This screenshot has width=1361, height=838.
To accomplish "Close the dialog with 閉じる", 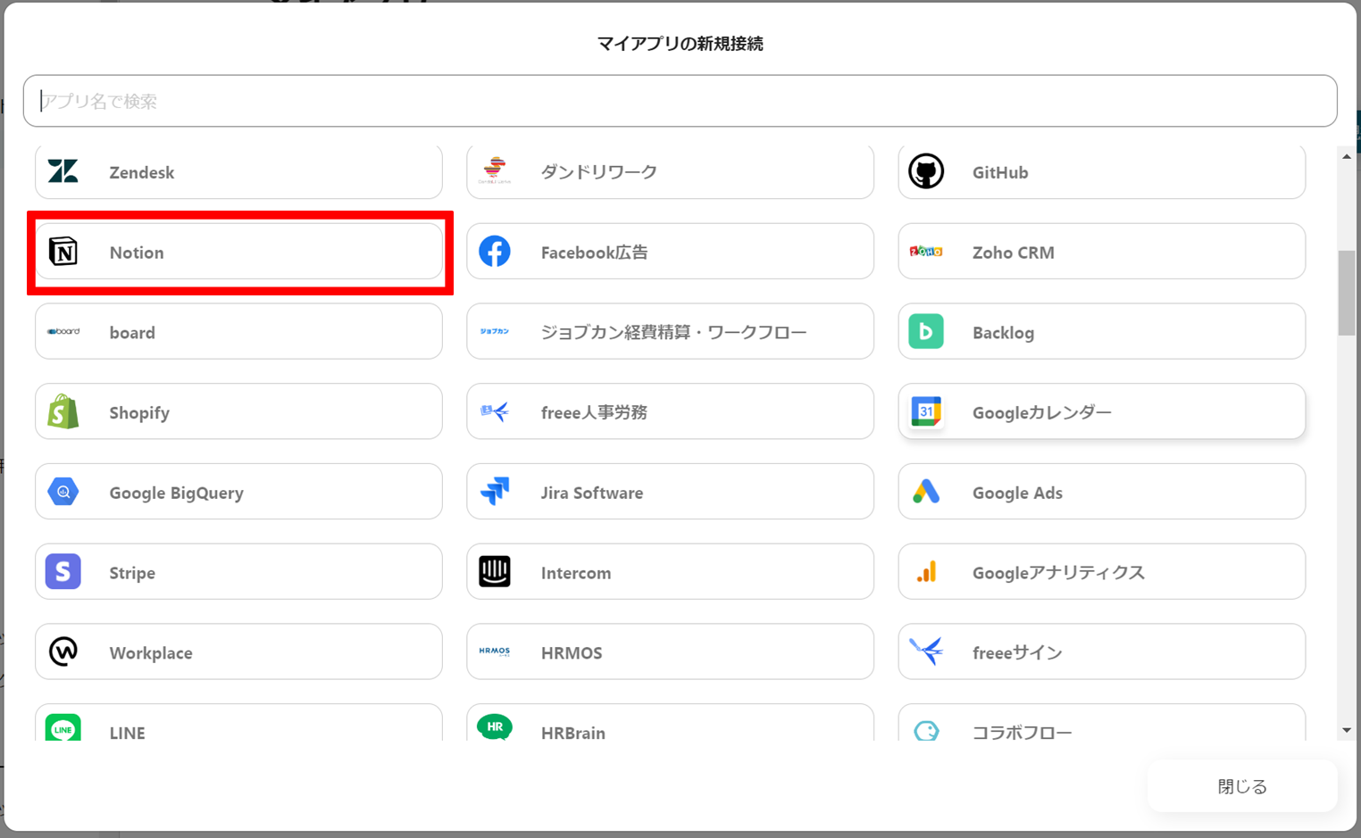I will [x=1242, y=786].
